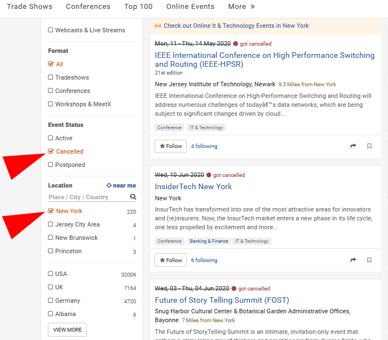View the 4 following list
The height and width of the screenshot is (340, 388).
[x=204, y=146]
